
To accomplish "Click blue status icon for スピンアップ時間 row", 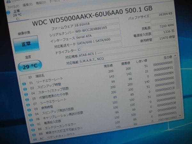I will click(x=25, y=89).
